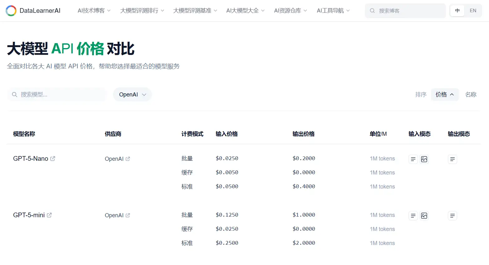The image size is (489, 265).
Task: Switch language to 中
Action: coord(457,11)
